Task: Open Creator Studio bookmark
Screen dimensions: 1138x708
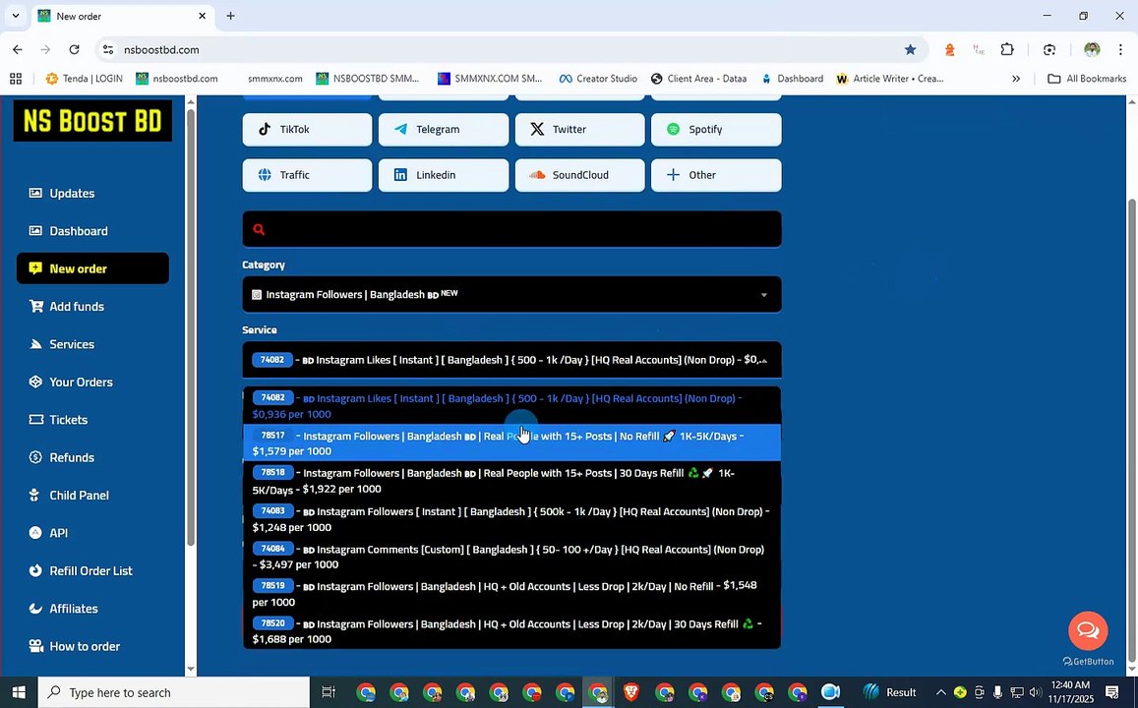Action: [598, 79]
